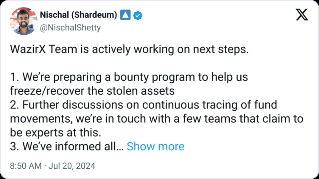Click the ellipsis before Show more

121,147
